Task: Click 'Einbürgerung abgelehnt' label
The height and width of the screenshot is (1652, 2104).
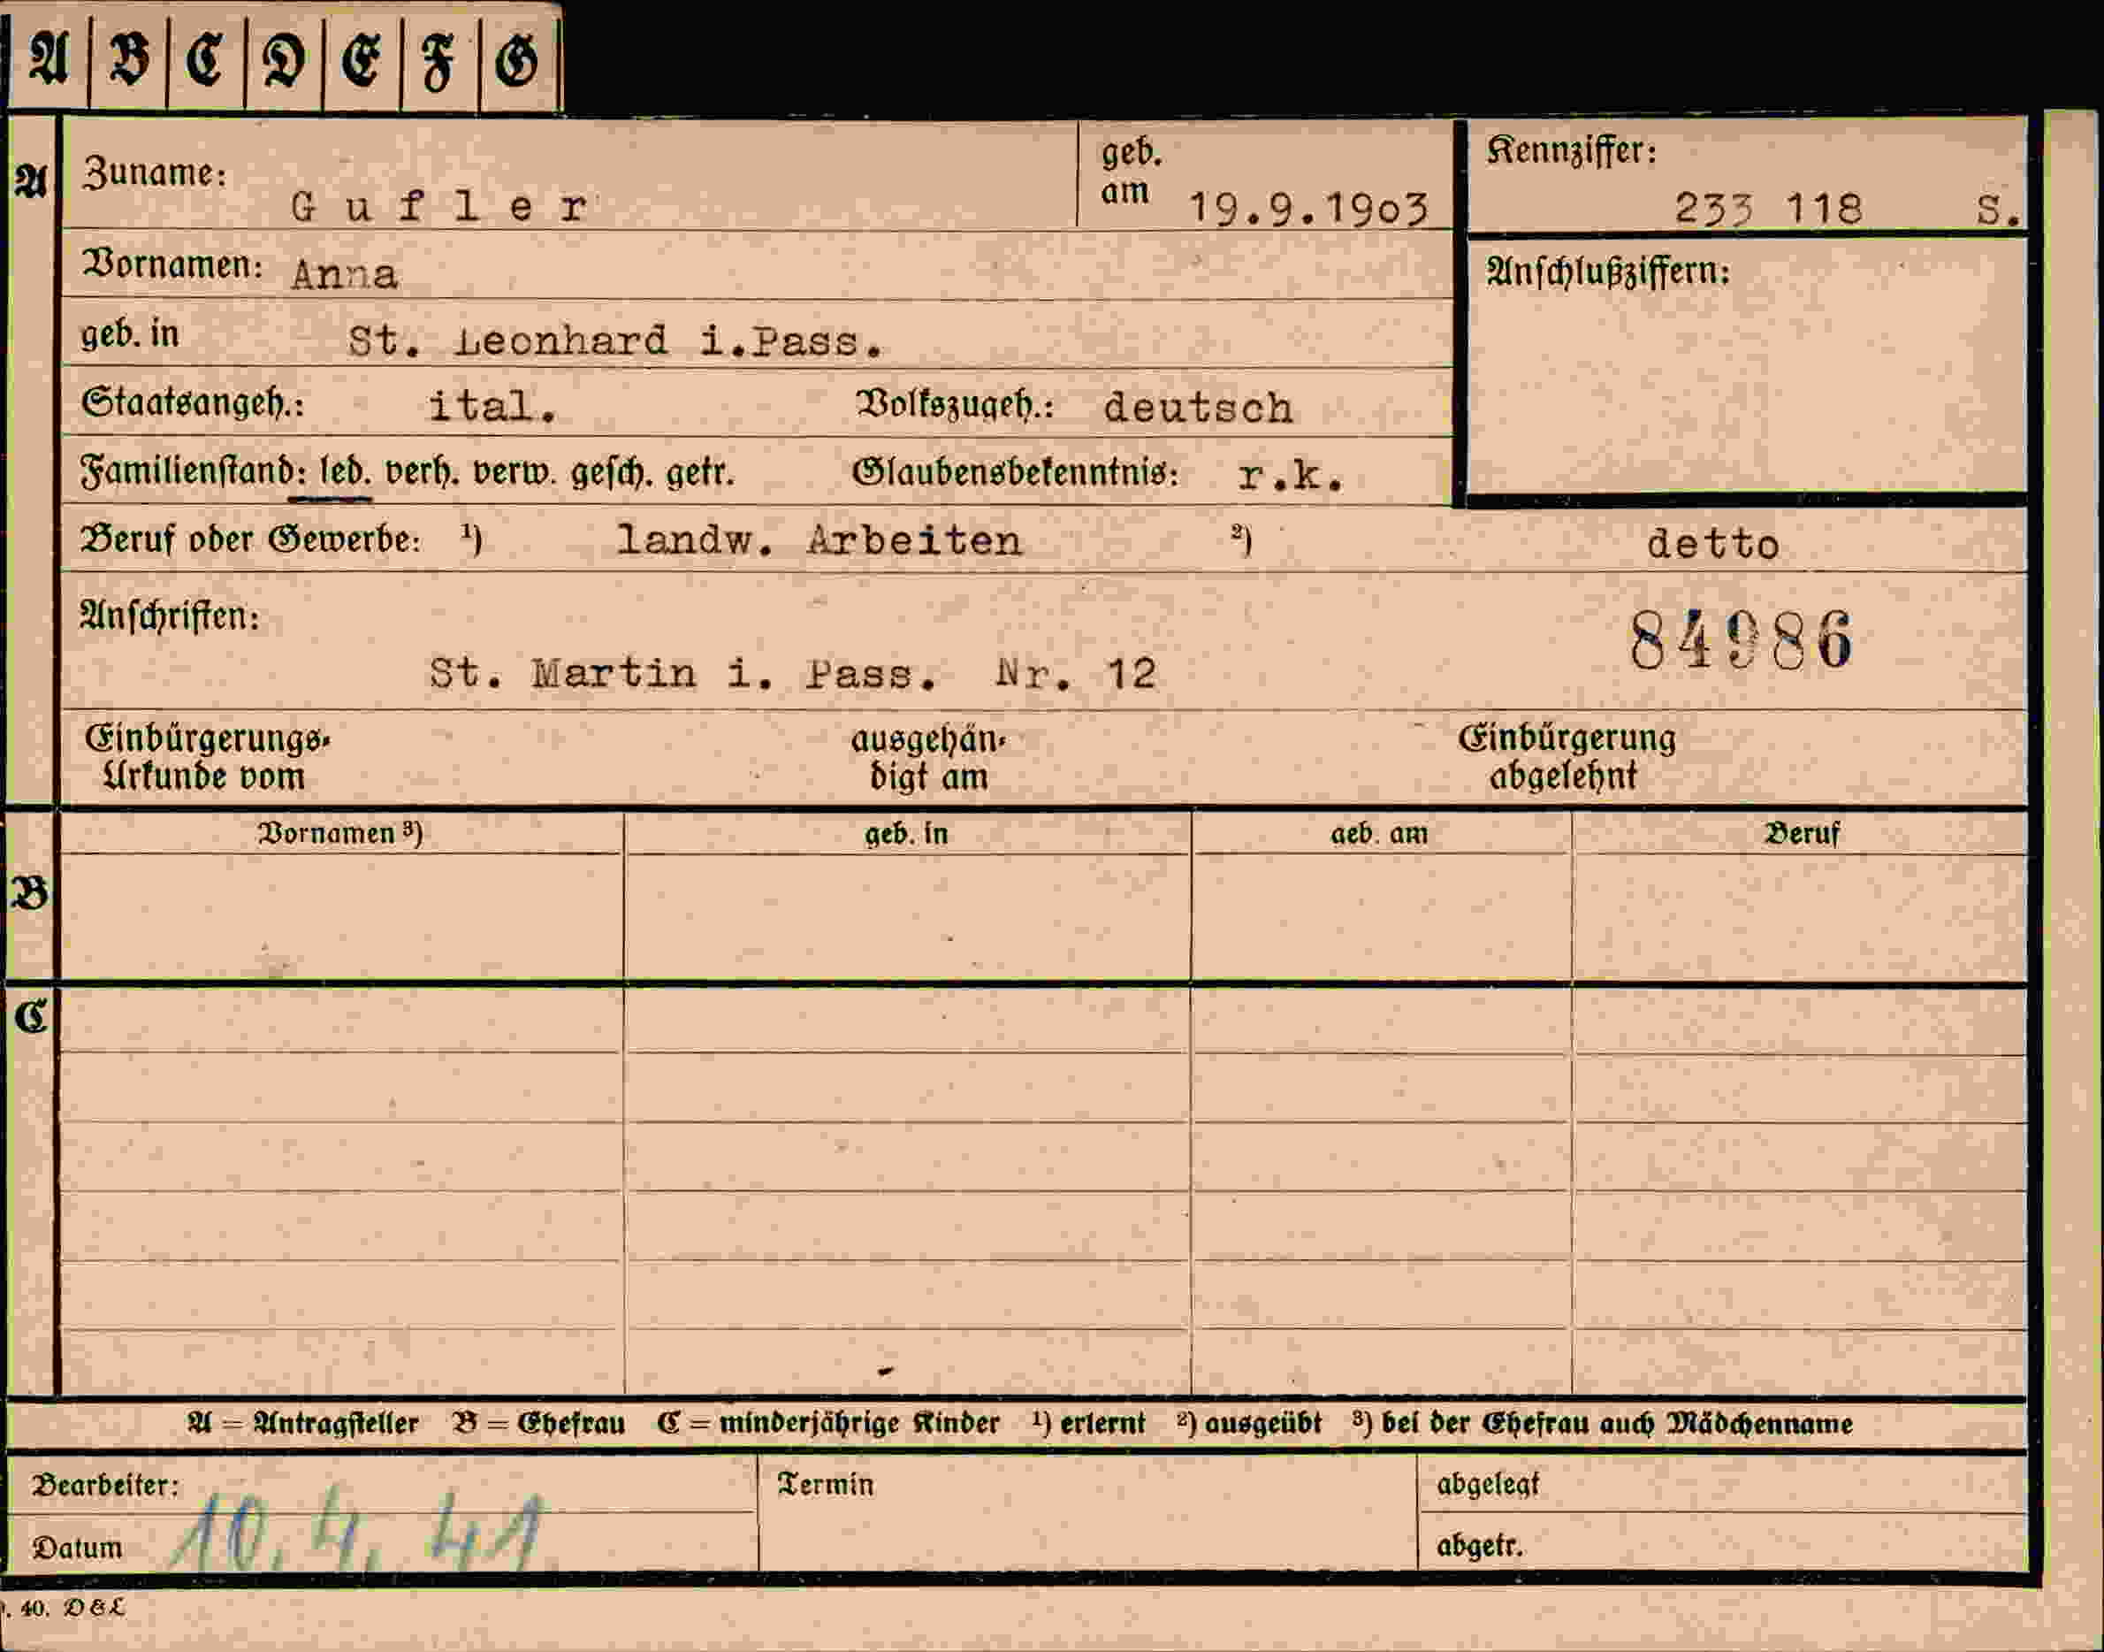Action: pyautogui.click(x=1567, y=756)
